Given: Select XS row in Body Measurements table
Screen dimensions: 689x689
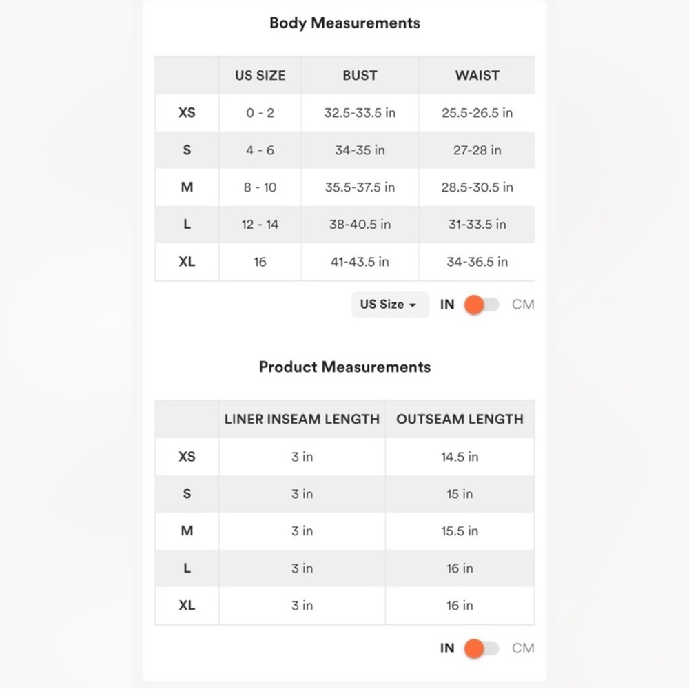Looking at the screenshot, I should [x=345, y=112].
